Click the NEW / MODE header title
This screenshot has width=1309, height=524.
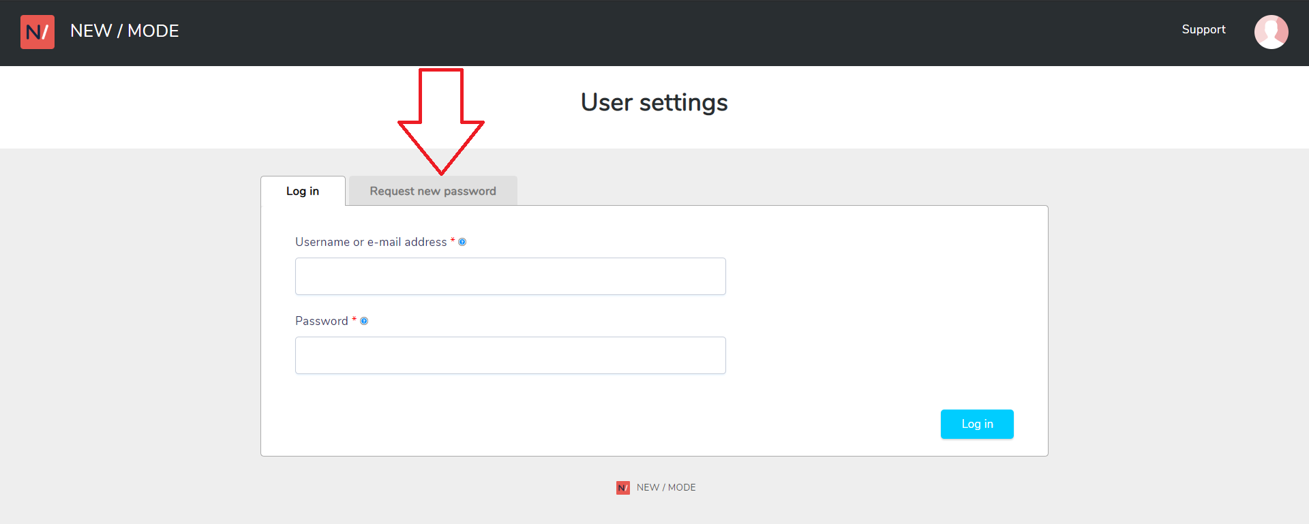pyautogui.click(x=125, y=31)
